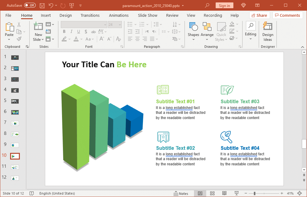Select the Format Painter brush
Image resolution: width=307 pixels, height=197 pixels.
point(19,39)
